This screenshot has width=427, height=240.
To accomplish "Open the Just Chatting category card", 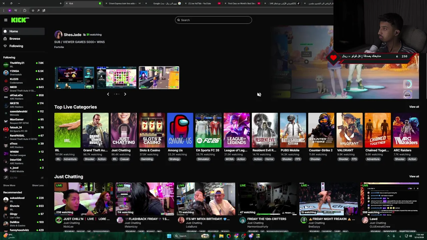I will tap(124, 130).
